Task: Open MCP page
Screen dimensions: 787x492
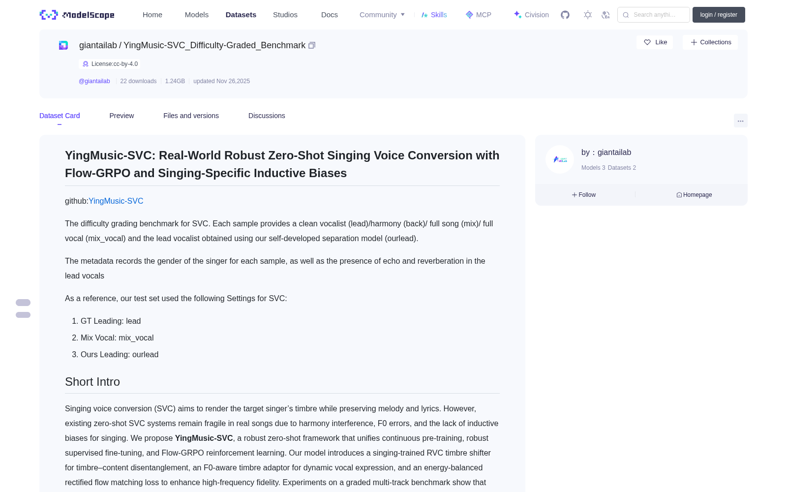Action: (479, 15)
